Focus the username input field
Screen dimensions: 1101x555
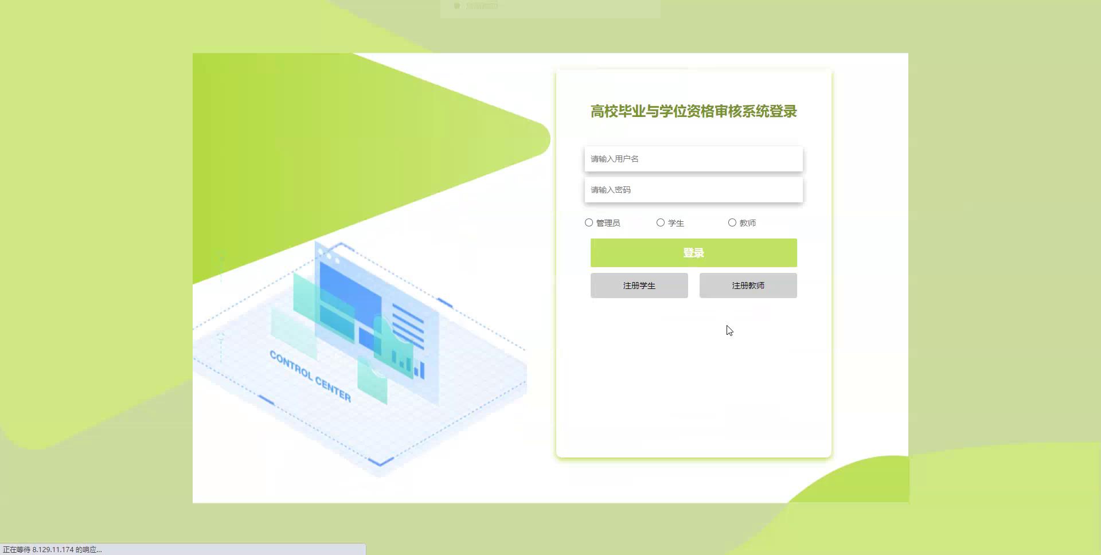pyautogui.click(x=693, y=159)
